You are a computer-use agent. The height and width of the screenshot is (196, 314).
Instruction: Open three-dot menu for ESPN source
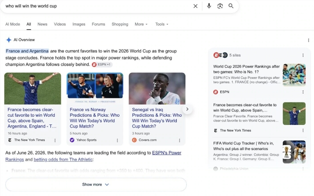pyautogui.click(x=303, y=92)
